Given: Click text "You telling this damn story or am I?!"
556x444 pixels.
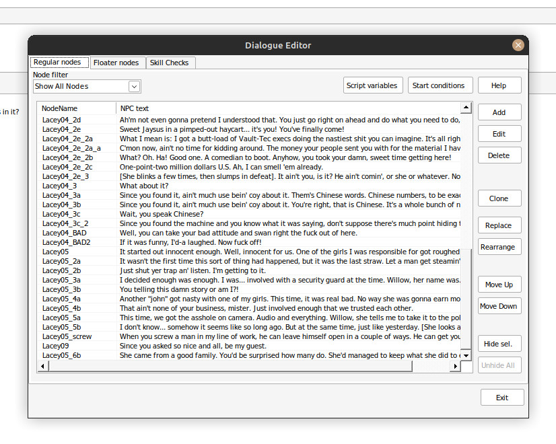Looking at the screenshot, I should (179, 289).
